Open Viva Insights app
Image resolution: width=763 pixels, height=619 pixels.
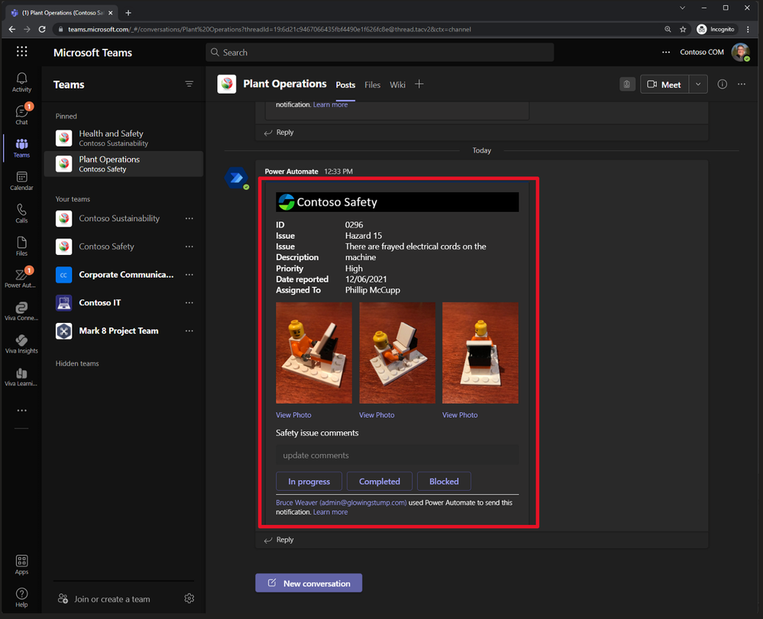click(x=21, y=343)
